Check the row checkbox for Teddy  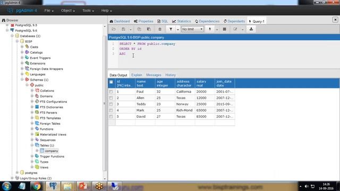(x=111, y=104)
